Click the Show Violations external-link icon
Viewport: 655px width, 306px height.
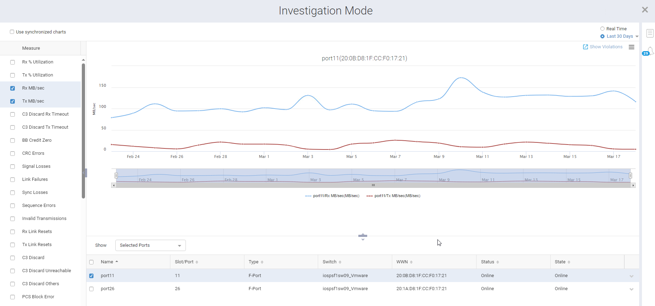point(585,47)
